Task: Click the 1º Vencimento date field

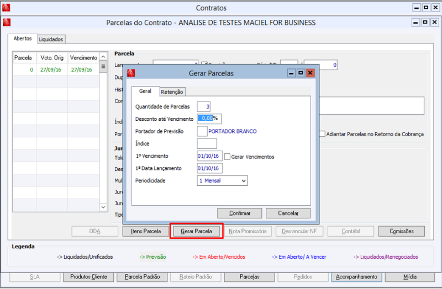Action: point(210,156)
